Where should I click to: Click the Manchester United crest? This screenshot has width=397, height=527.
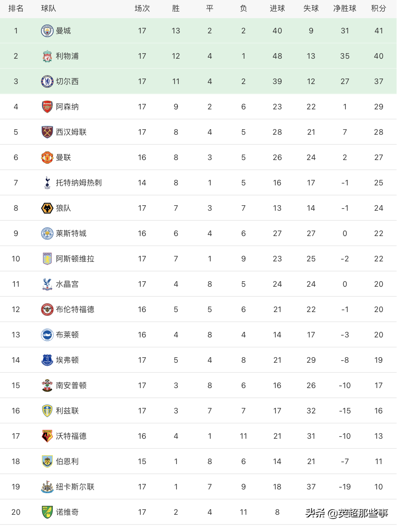[47, 158]
